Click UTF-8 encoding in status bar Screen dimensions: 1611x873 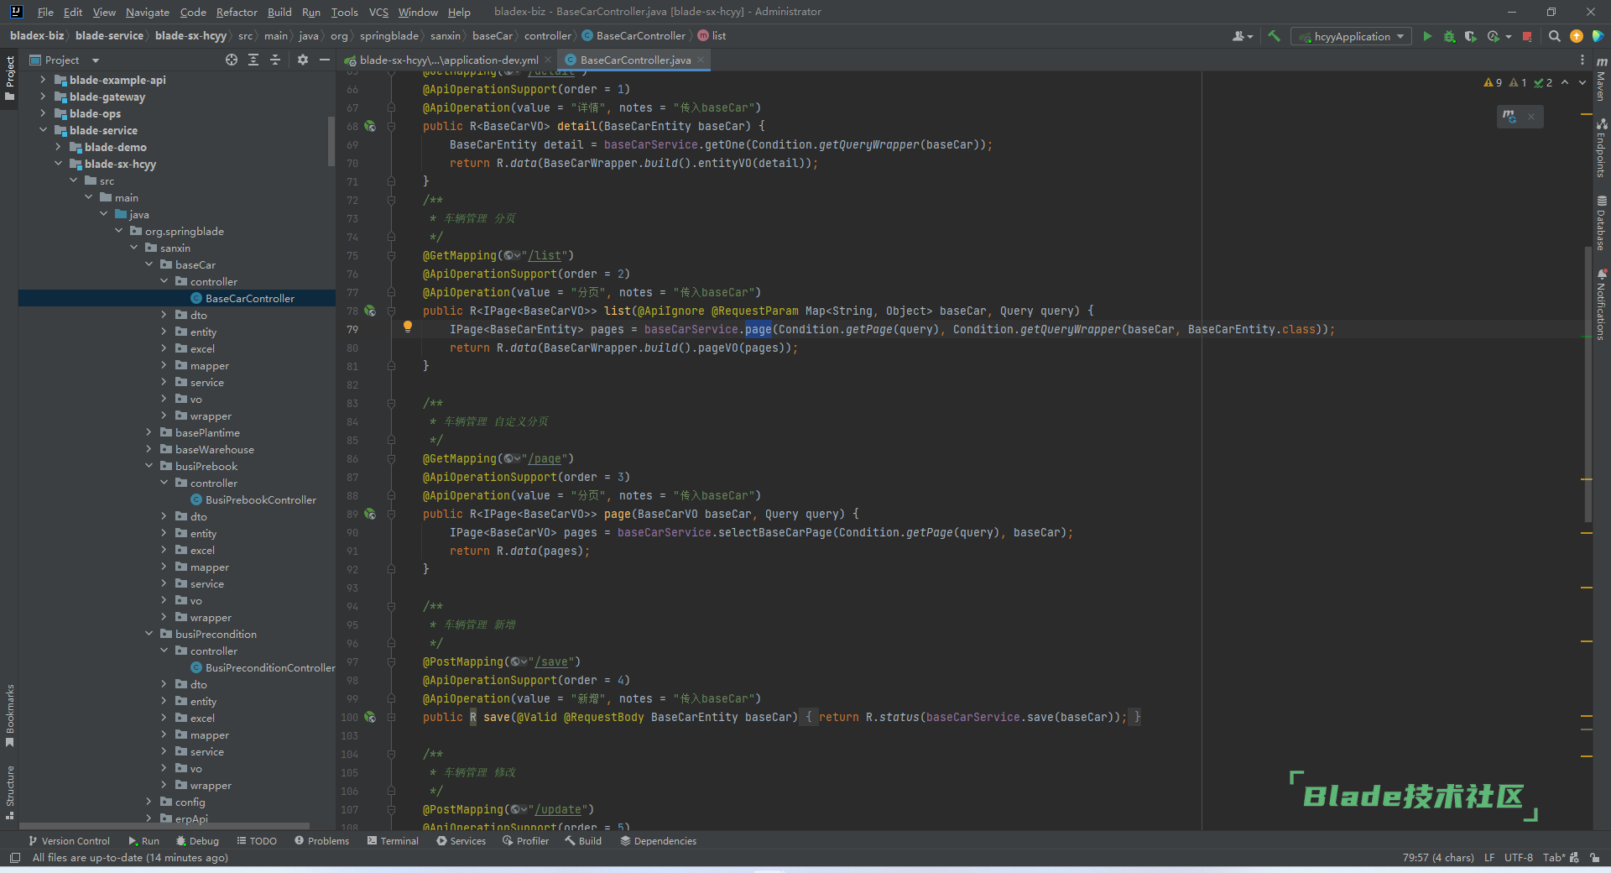click(1518, 857)
